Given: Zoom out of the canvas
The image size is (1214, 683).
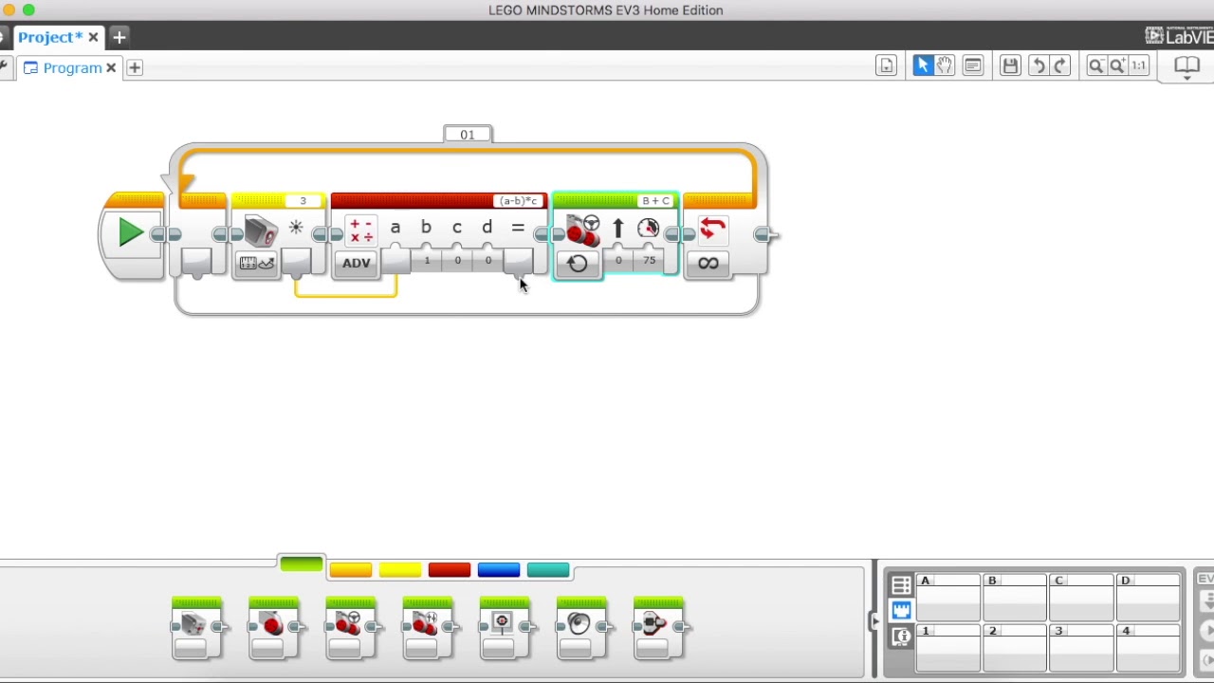Looking at the screenshot, I should point(1095,65).
